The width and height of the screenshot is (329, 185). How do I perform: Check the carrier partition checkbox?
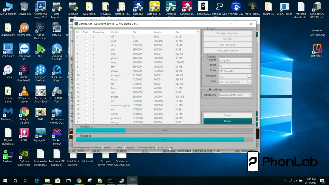click(86, 114)
